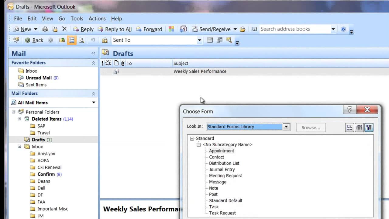
Task: Click the Delete X icon in toolbar
Action: [x=64, y=29]
